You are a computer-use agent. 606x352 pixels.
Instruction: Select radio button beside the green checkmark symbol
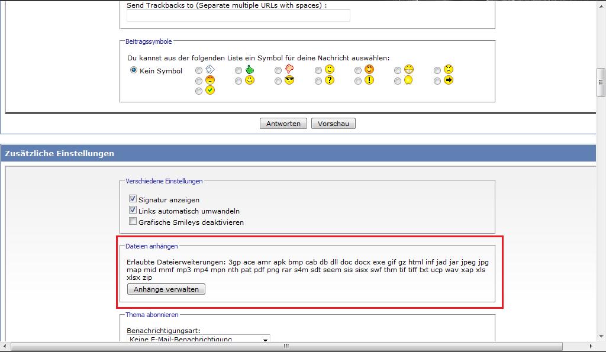[x=199, y=91]
